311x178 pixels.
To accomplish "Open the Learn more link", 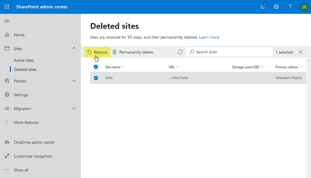I will (x=209, y=37).
